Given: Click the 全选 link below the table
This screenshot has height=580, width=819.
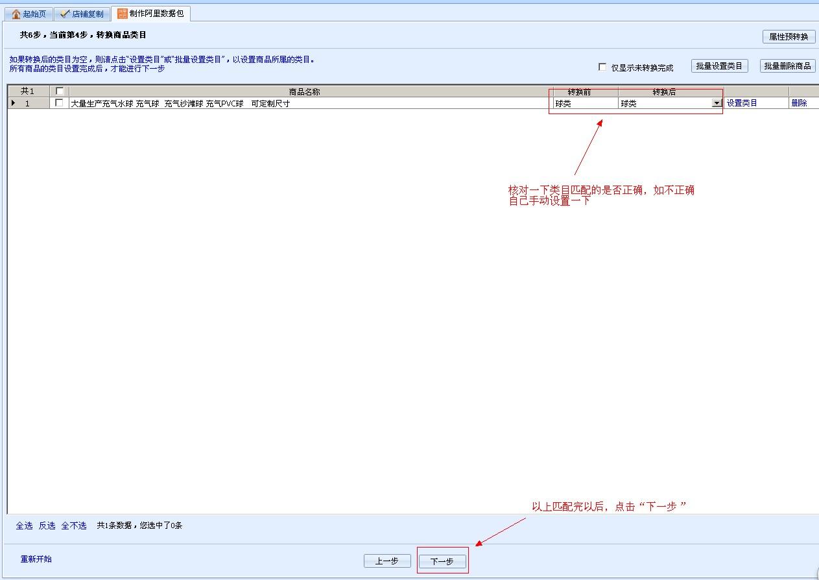Looking at the screenshot, I should coord(24,526).
